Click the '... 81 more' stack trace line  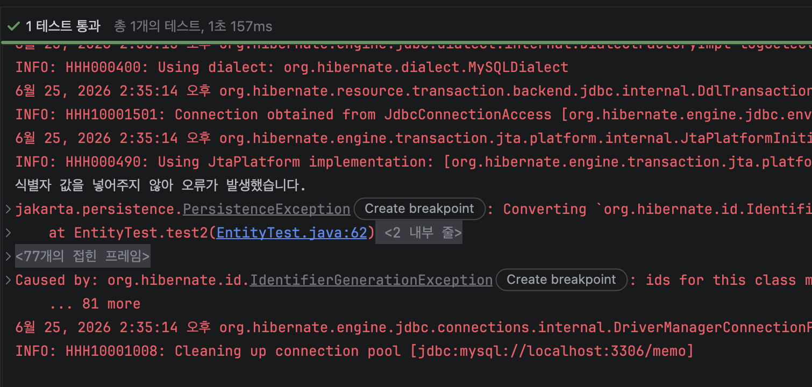[x=95, y=304]
